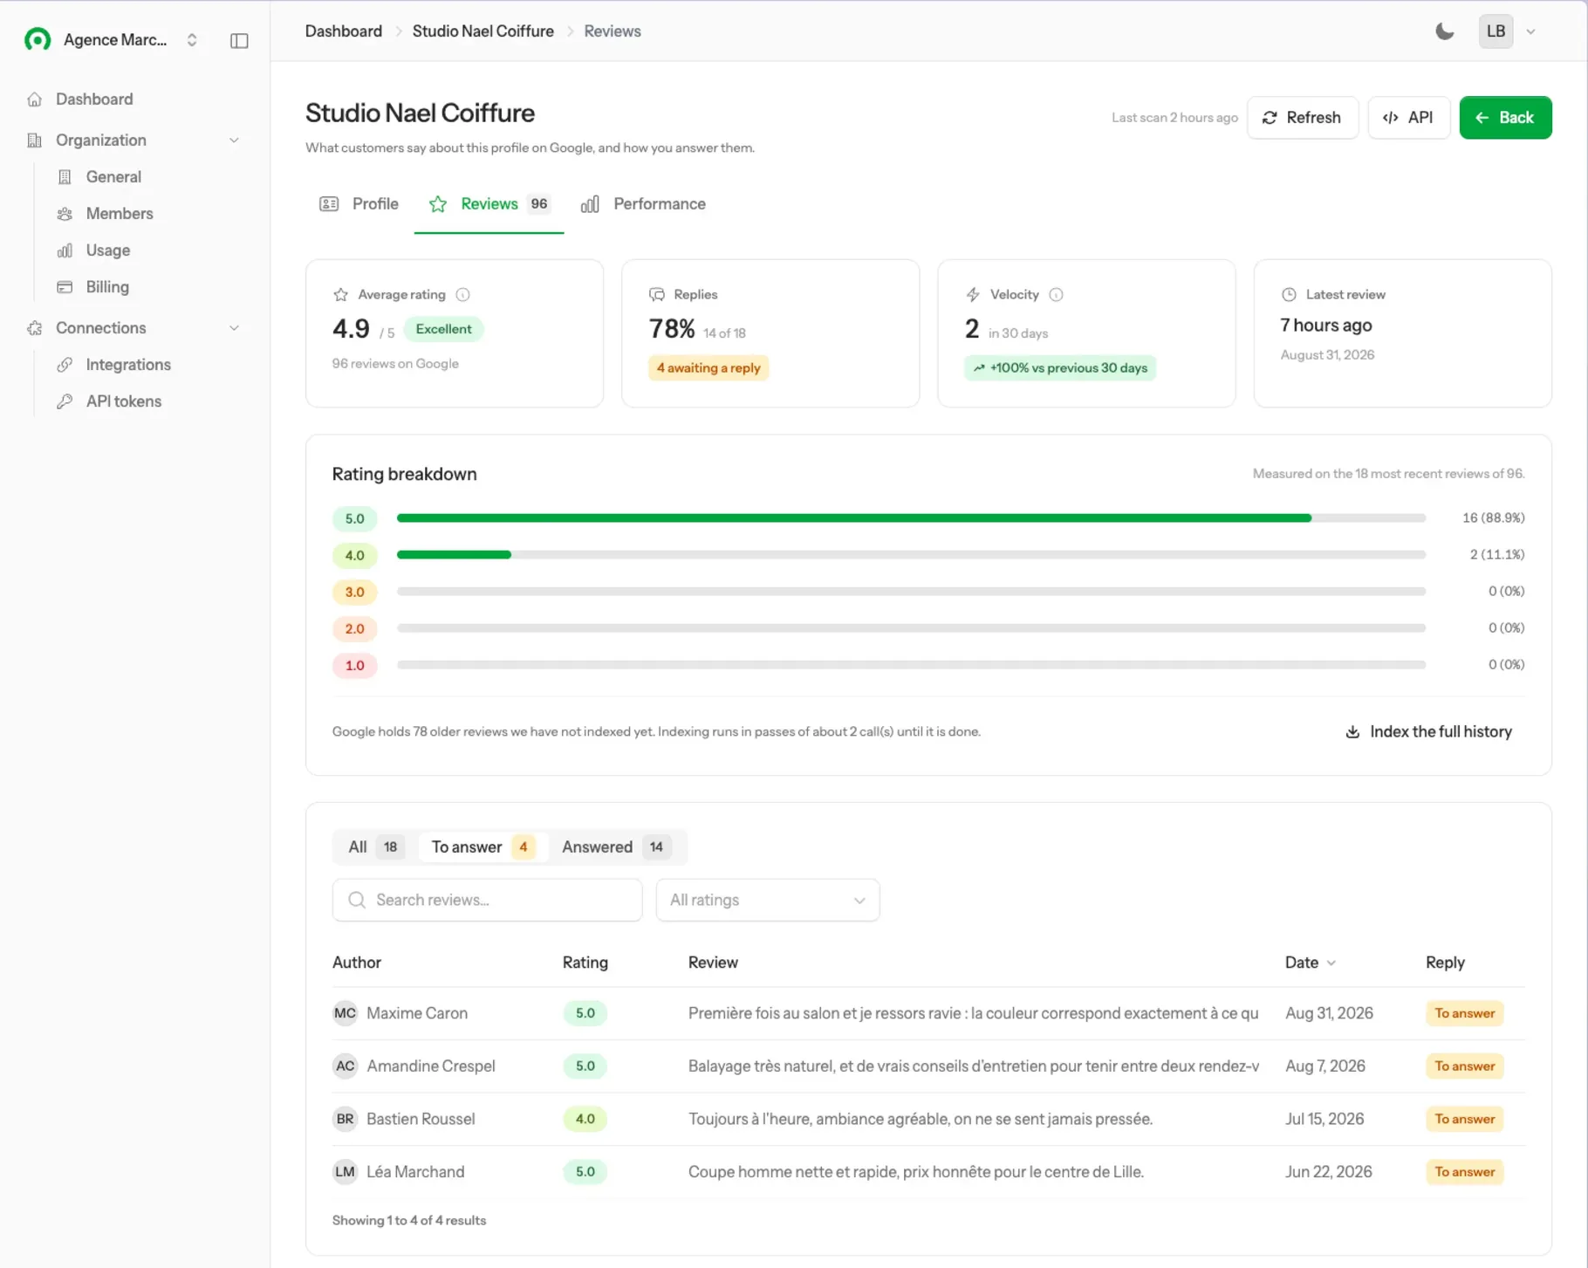Click the Billing card icon
The image size is (1588, 1268).
pos(65,287)
